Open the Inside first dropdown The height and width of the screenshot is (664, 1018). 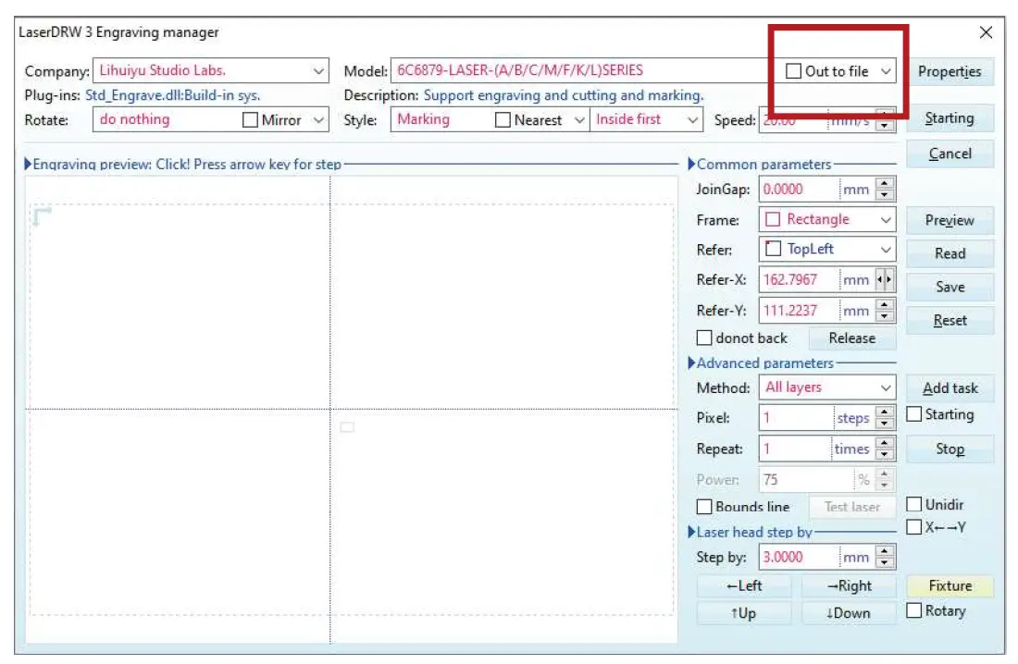[x=693, y=120]
